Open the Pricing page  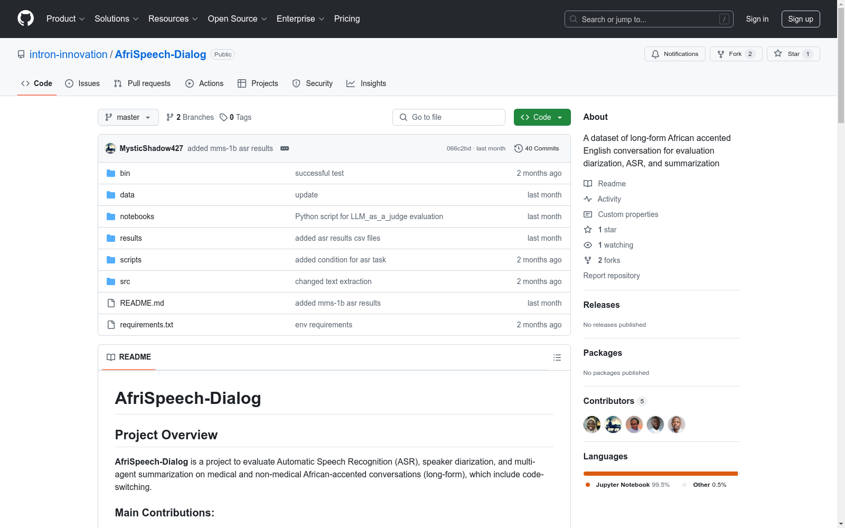point(347,19)
